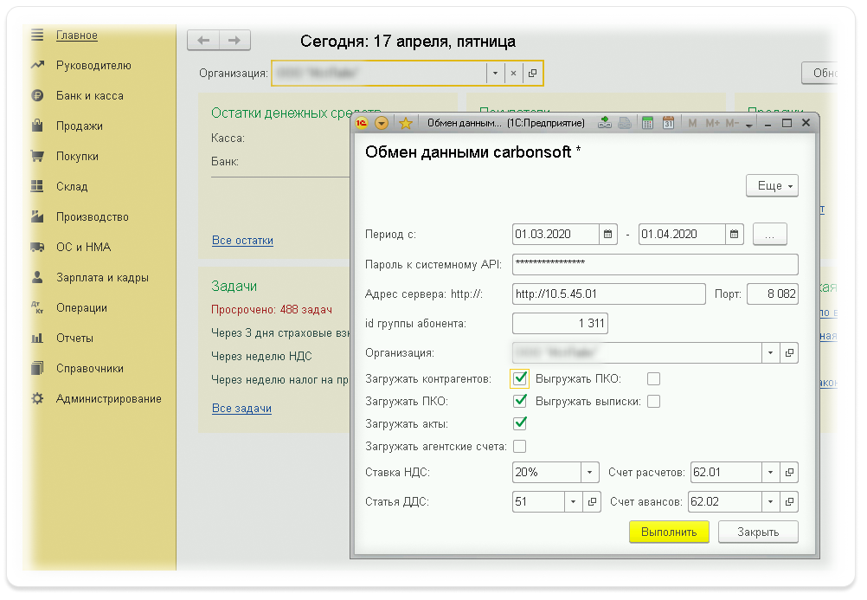Open the Банк и касса section
Screen dimensions: 867x600
[x=90, y=96]
